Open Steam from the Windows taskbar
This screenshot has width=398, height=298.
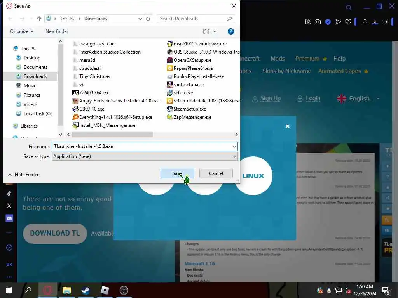point(86,290)
